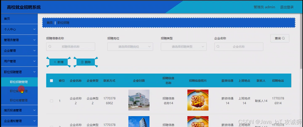This screenshot has height=127, width=303.
Task: Expand the 企业通知管理 sidebar menu
Action: pyautogui.click(x=19, y=121)
